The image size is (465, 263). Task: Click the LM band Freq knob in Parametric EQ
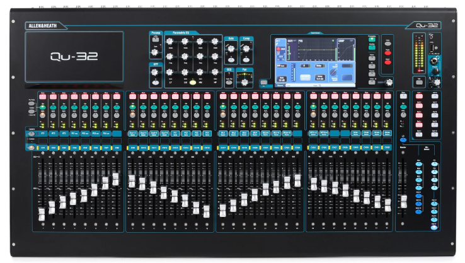coord(185,56)
